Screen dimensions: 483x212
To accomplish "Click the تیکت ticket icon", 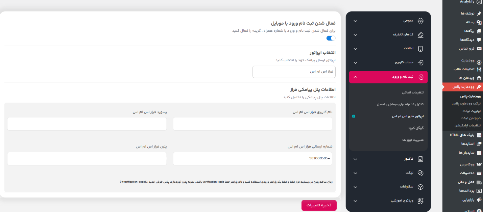I will pyautogui.click(x=420, y=173).
